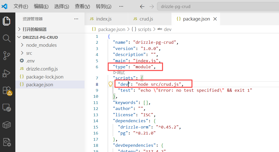Click package.json in the breadcrumb

112,29
